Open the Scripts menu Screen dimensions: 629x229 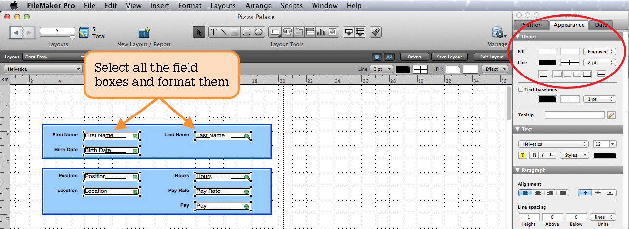pos(292,6)
